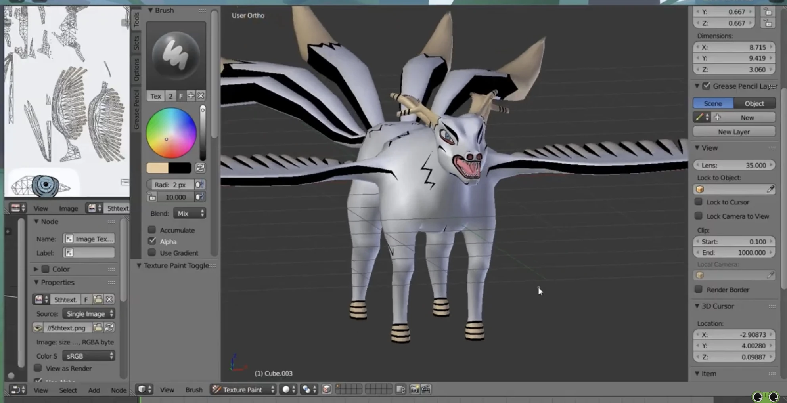The width and height of the screenshot is (787, 403).
Task: Unlink the 5thtext image using the X icon
Action: click(109, 299)
